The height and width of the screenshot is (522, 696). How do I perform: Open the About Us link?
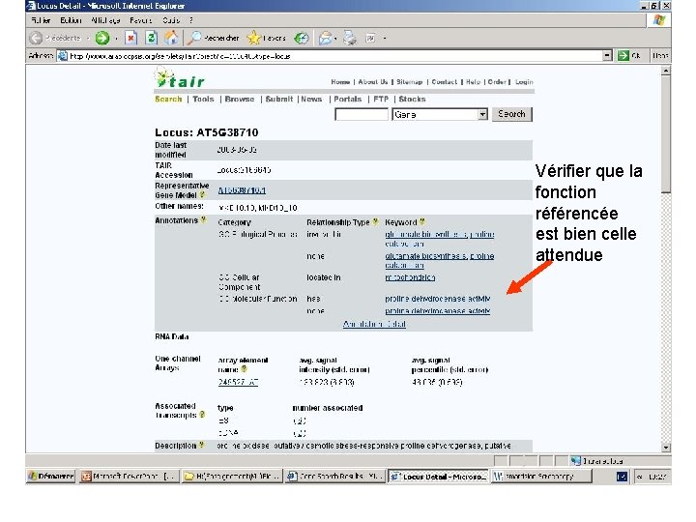[x=373, y=82]
